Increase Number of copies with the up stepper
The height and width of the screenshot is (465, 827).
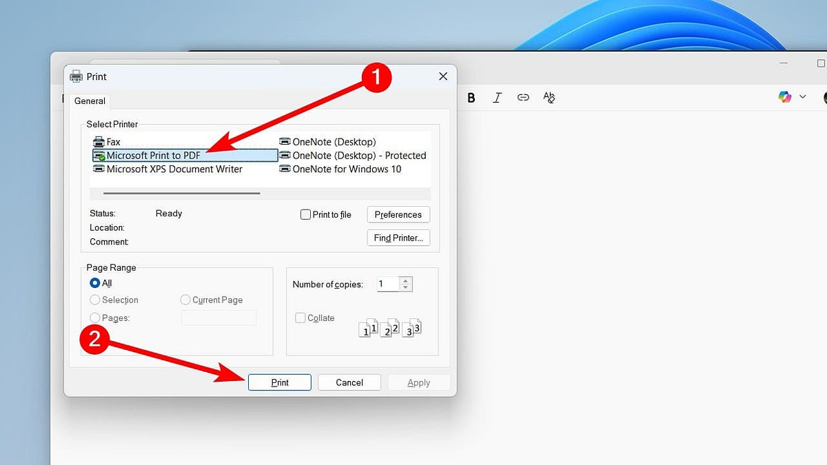point(406,280)
